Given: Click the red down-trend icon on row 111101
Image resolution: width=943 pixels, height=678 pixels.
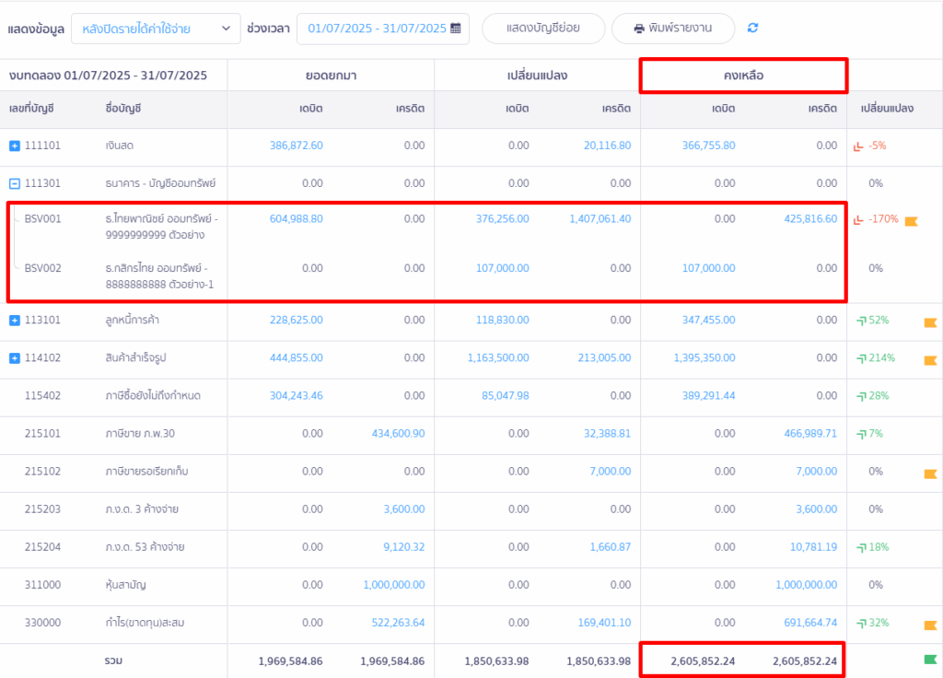Looking at the screenshot, I should tap(858, 146).
